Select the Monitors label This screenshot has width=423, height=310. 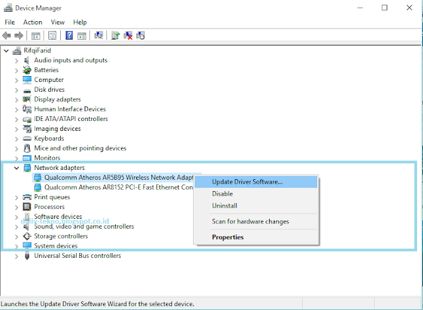click(47, 158)
